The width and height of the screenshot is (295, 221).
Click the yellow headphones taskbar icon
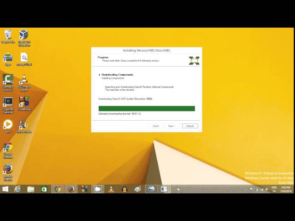pyautogui.click(x=124, y=189)
